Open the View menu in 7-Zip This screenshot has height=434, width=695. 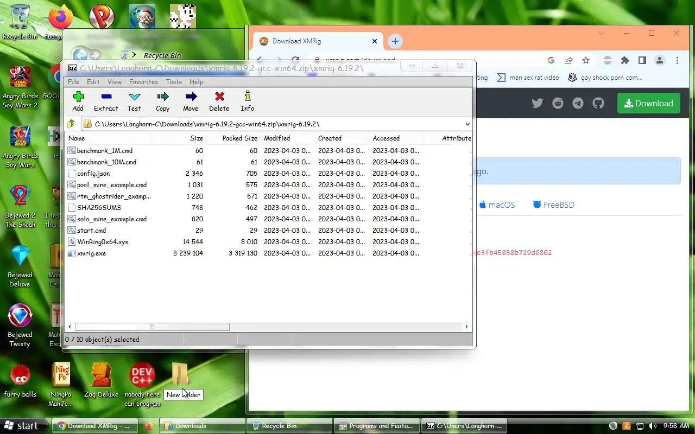(x=115, y=82)
